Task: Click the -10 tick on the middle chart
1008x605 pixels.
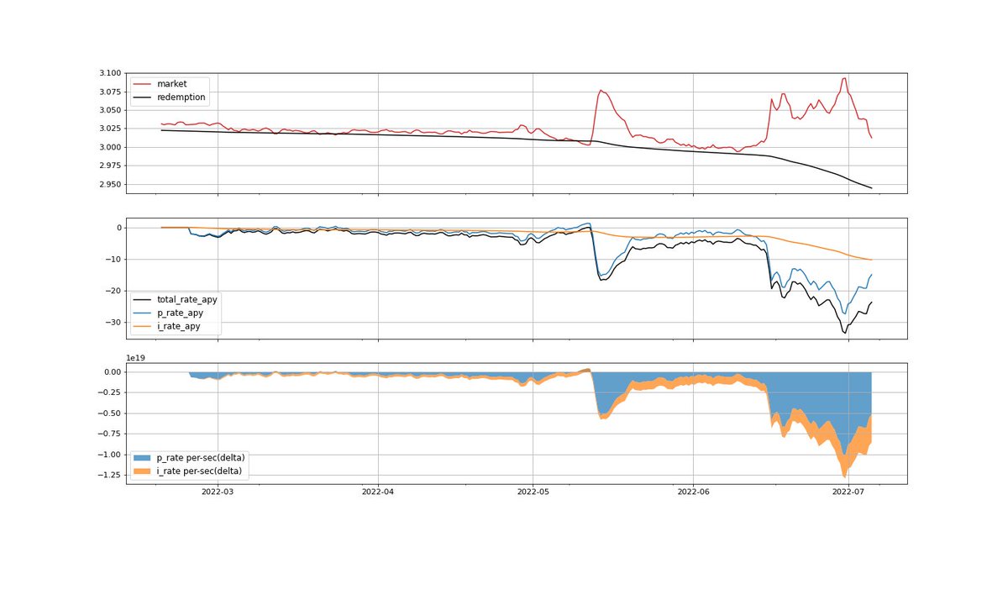Action: 113,259
